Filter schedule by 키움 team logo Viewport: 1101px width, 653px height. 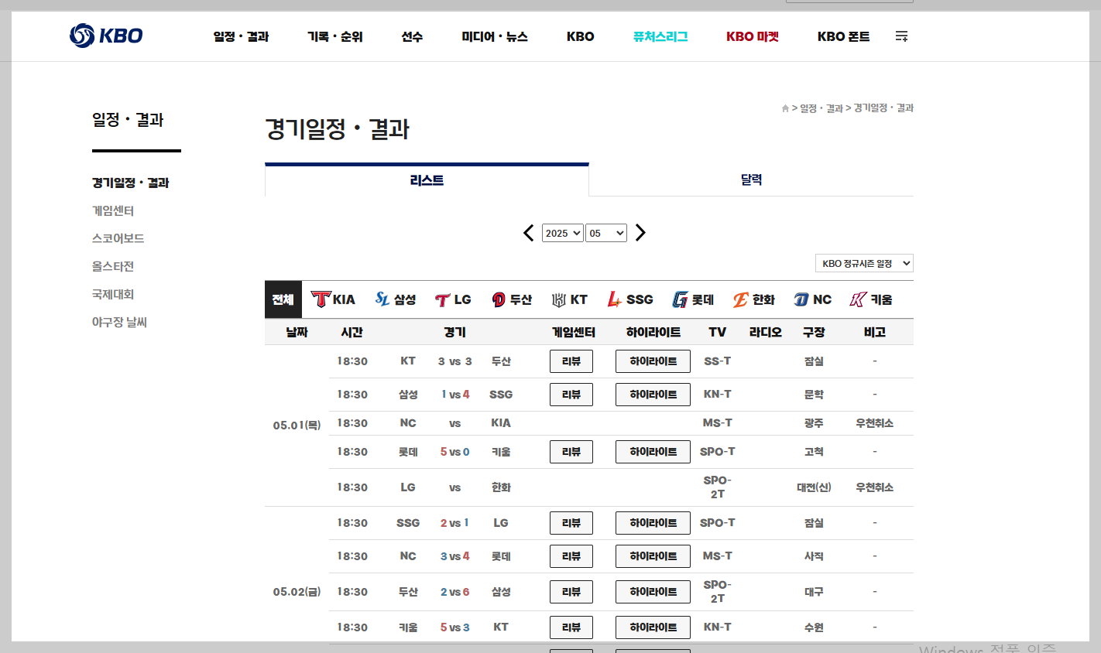point(871,299)
